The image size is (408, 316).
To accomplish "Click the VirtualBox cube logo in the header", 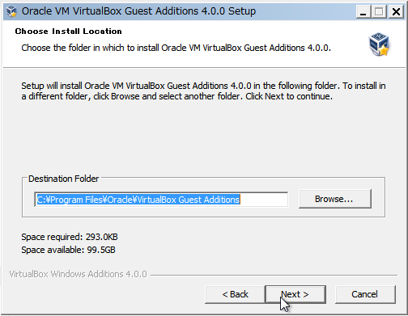I will point(379,44).
